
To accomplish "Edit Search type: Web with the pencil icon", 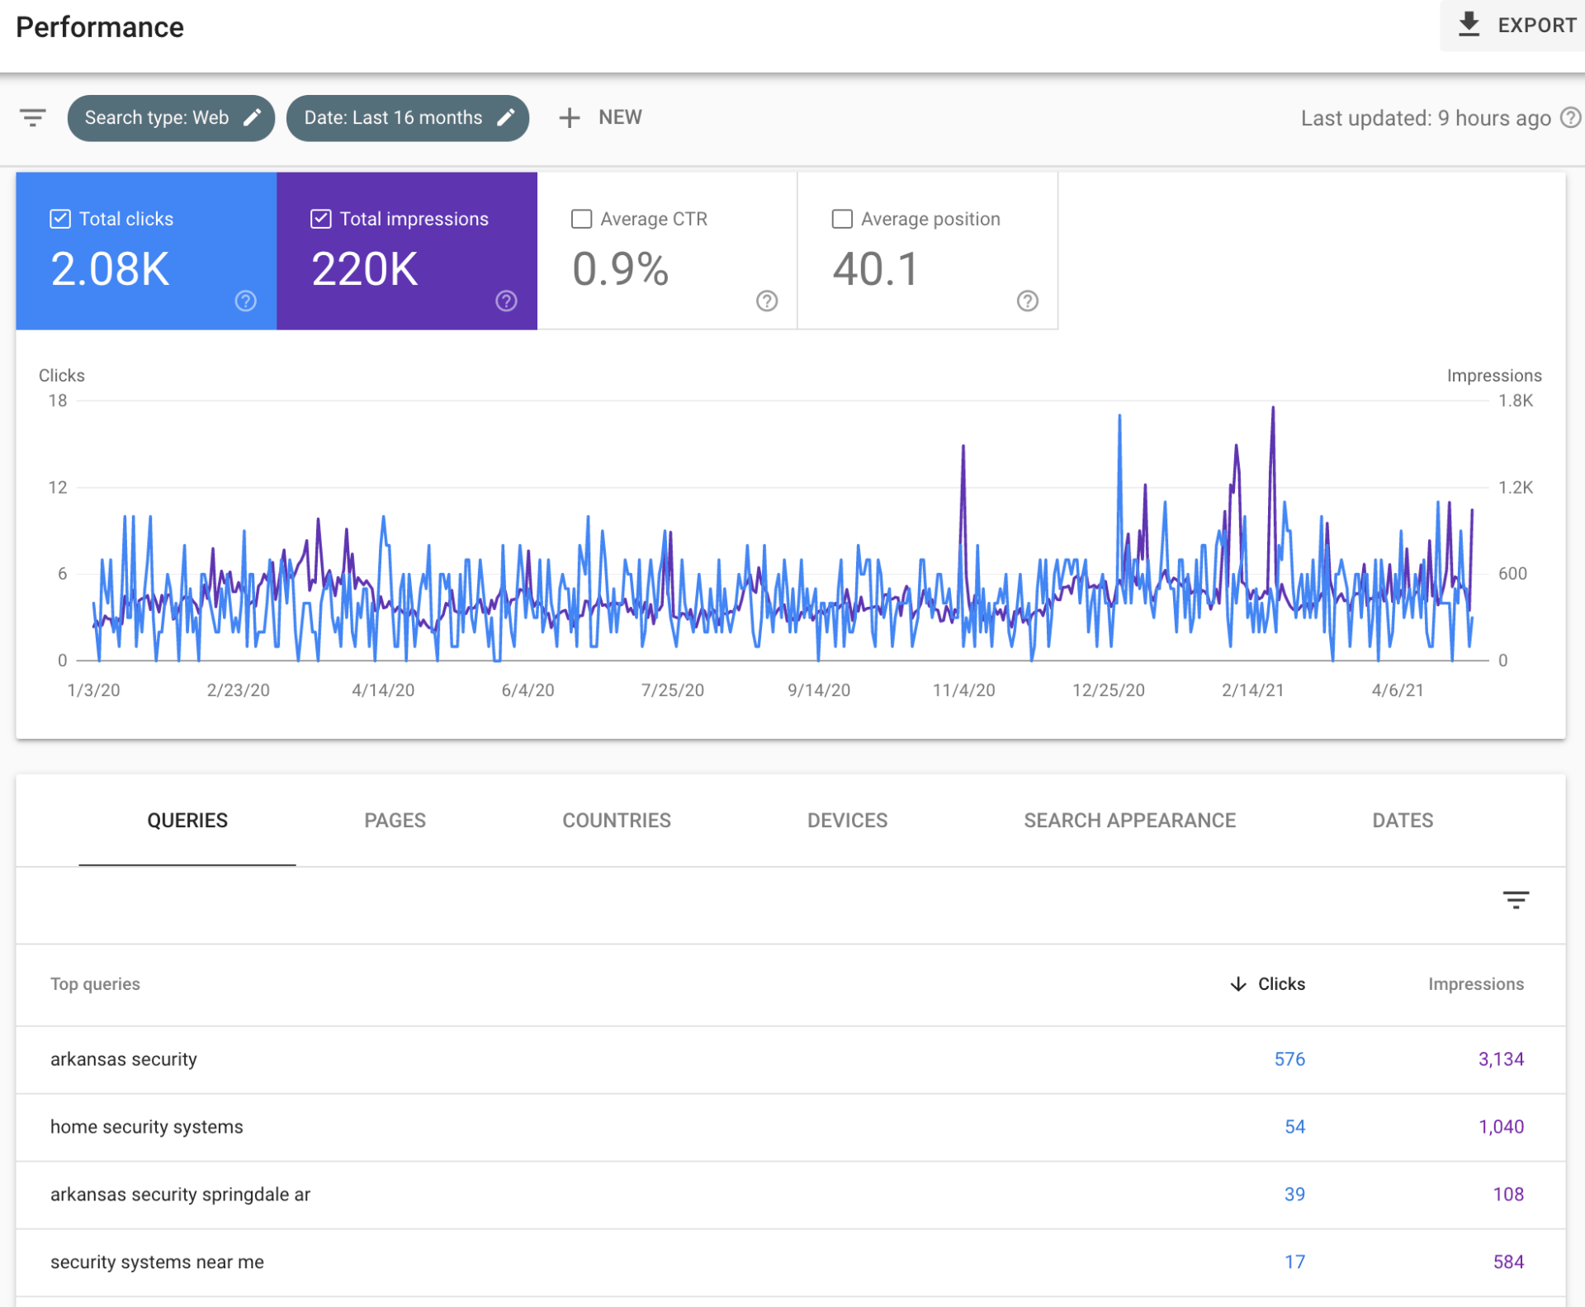I will click(253, 118).
